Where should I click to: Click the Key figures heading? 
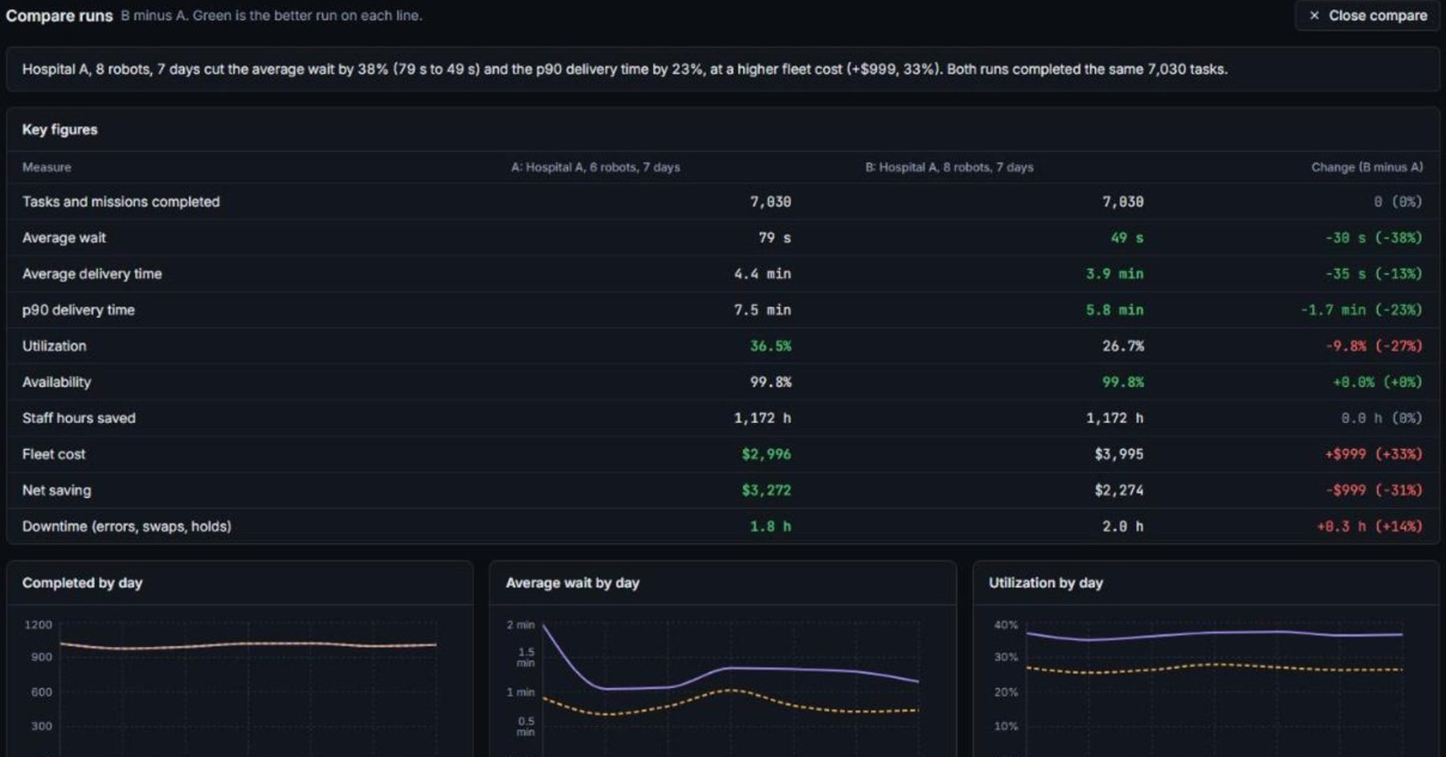pos(59,129)
